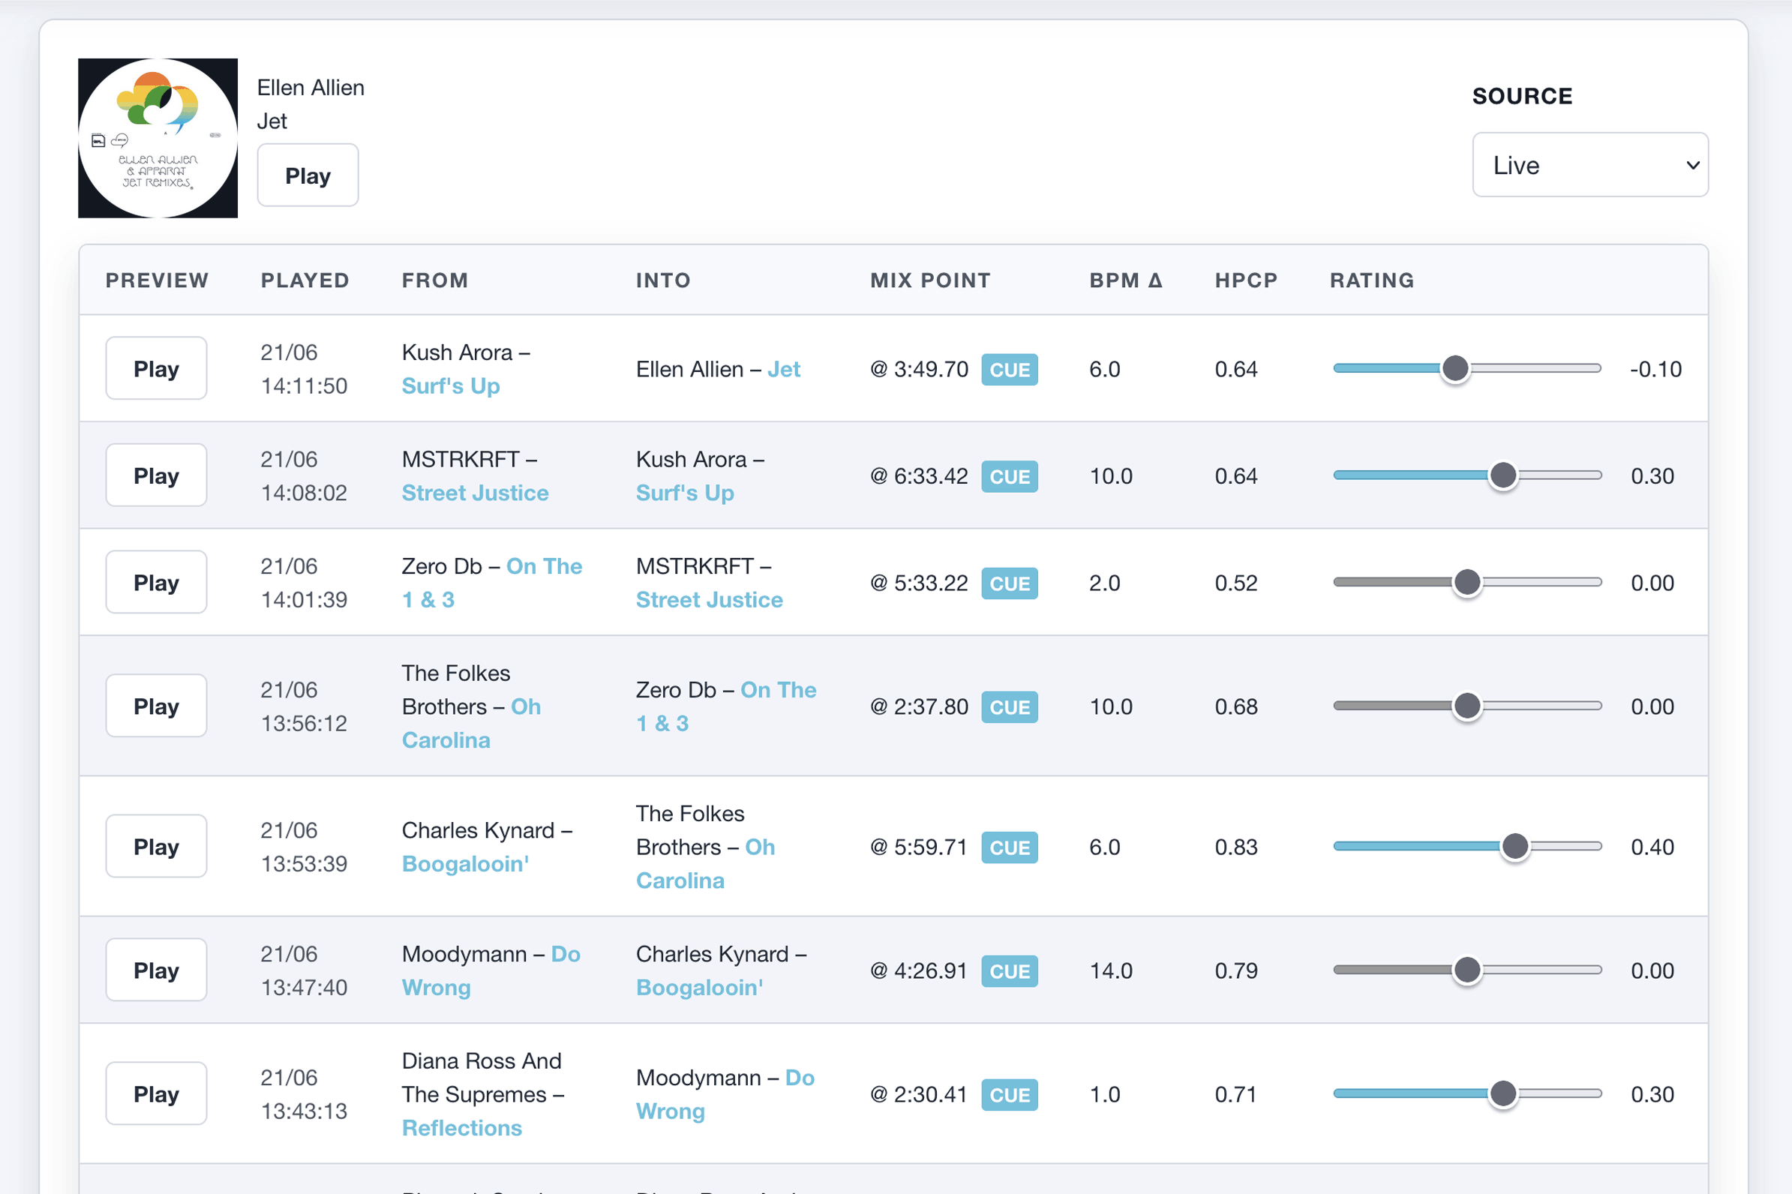Click the Jet Remixes album artwork
This screenshot has height=1194, width=1792.
[158, 138]
